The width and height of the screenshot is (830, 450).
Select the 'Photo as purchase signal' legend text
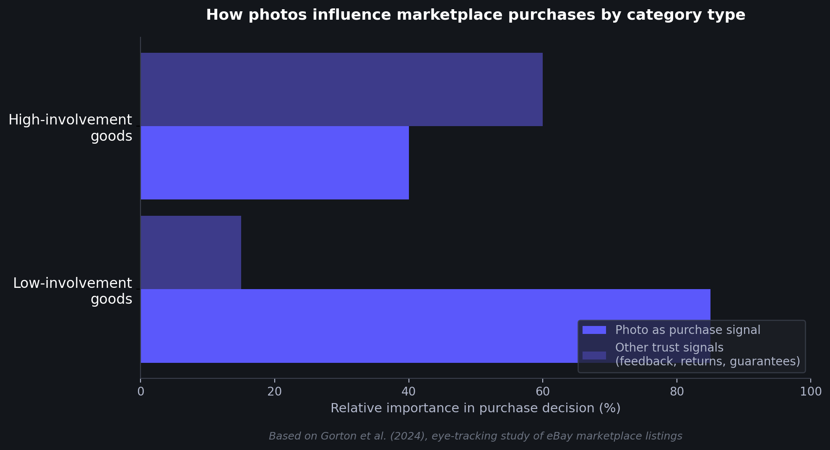pyautogui.click(x=687, y=330)
